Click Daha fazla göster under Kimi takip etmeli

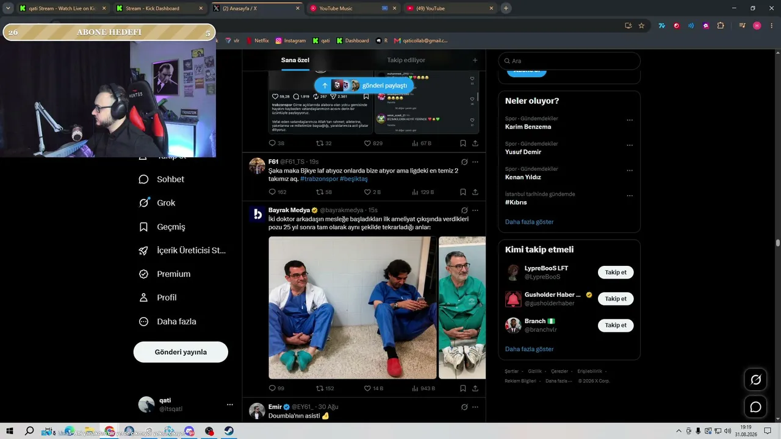click(529, 349)
